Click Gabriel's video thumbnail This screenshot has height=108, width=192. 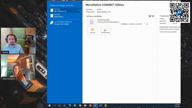pyautogui.click(x=18, y=41)
